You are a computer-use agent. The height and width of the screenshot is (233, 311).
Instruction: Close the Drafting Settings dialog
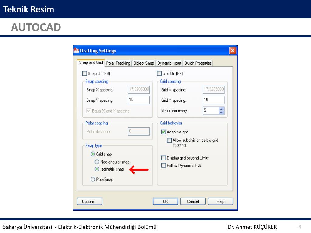(233, 51)
